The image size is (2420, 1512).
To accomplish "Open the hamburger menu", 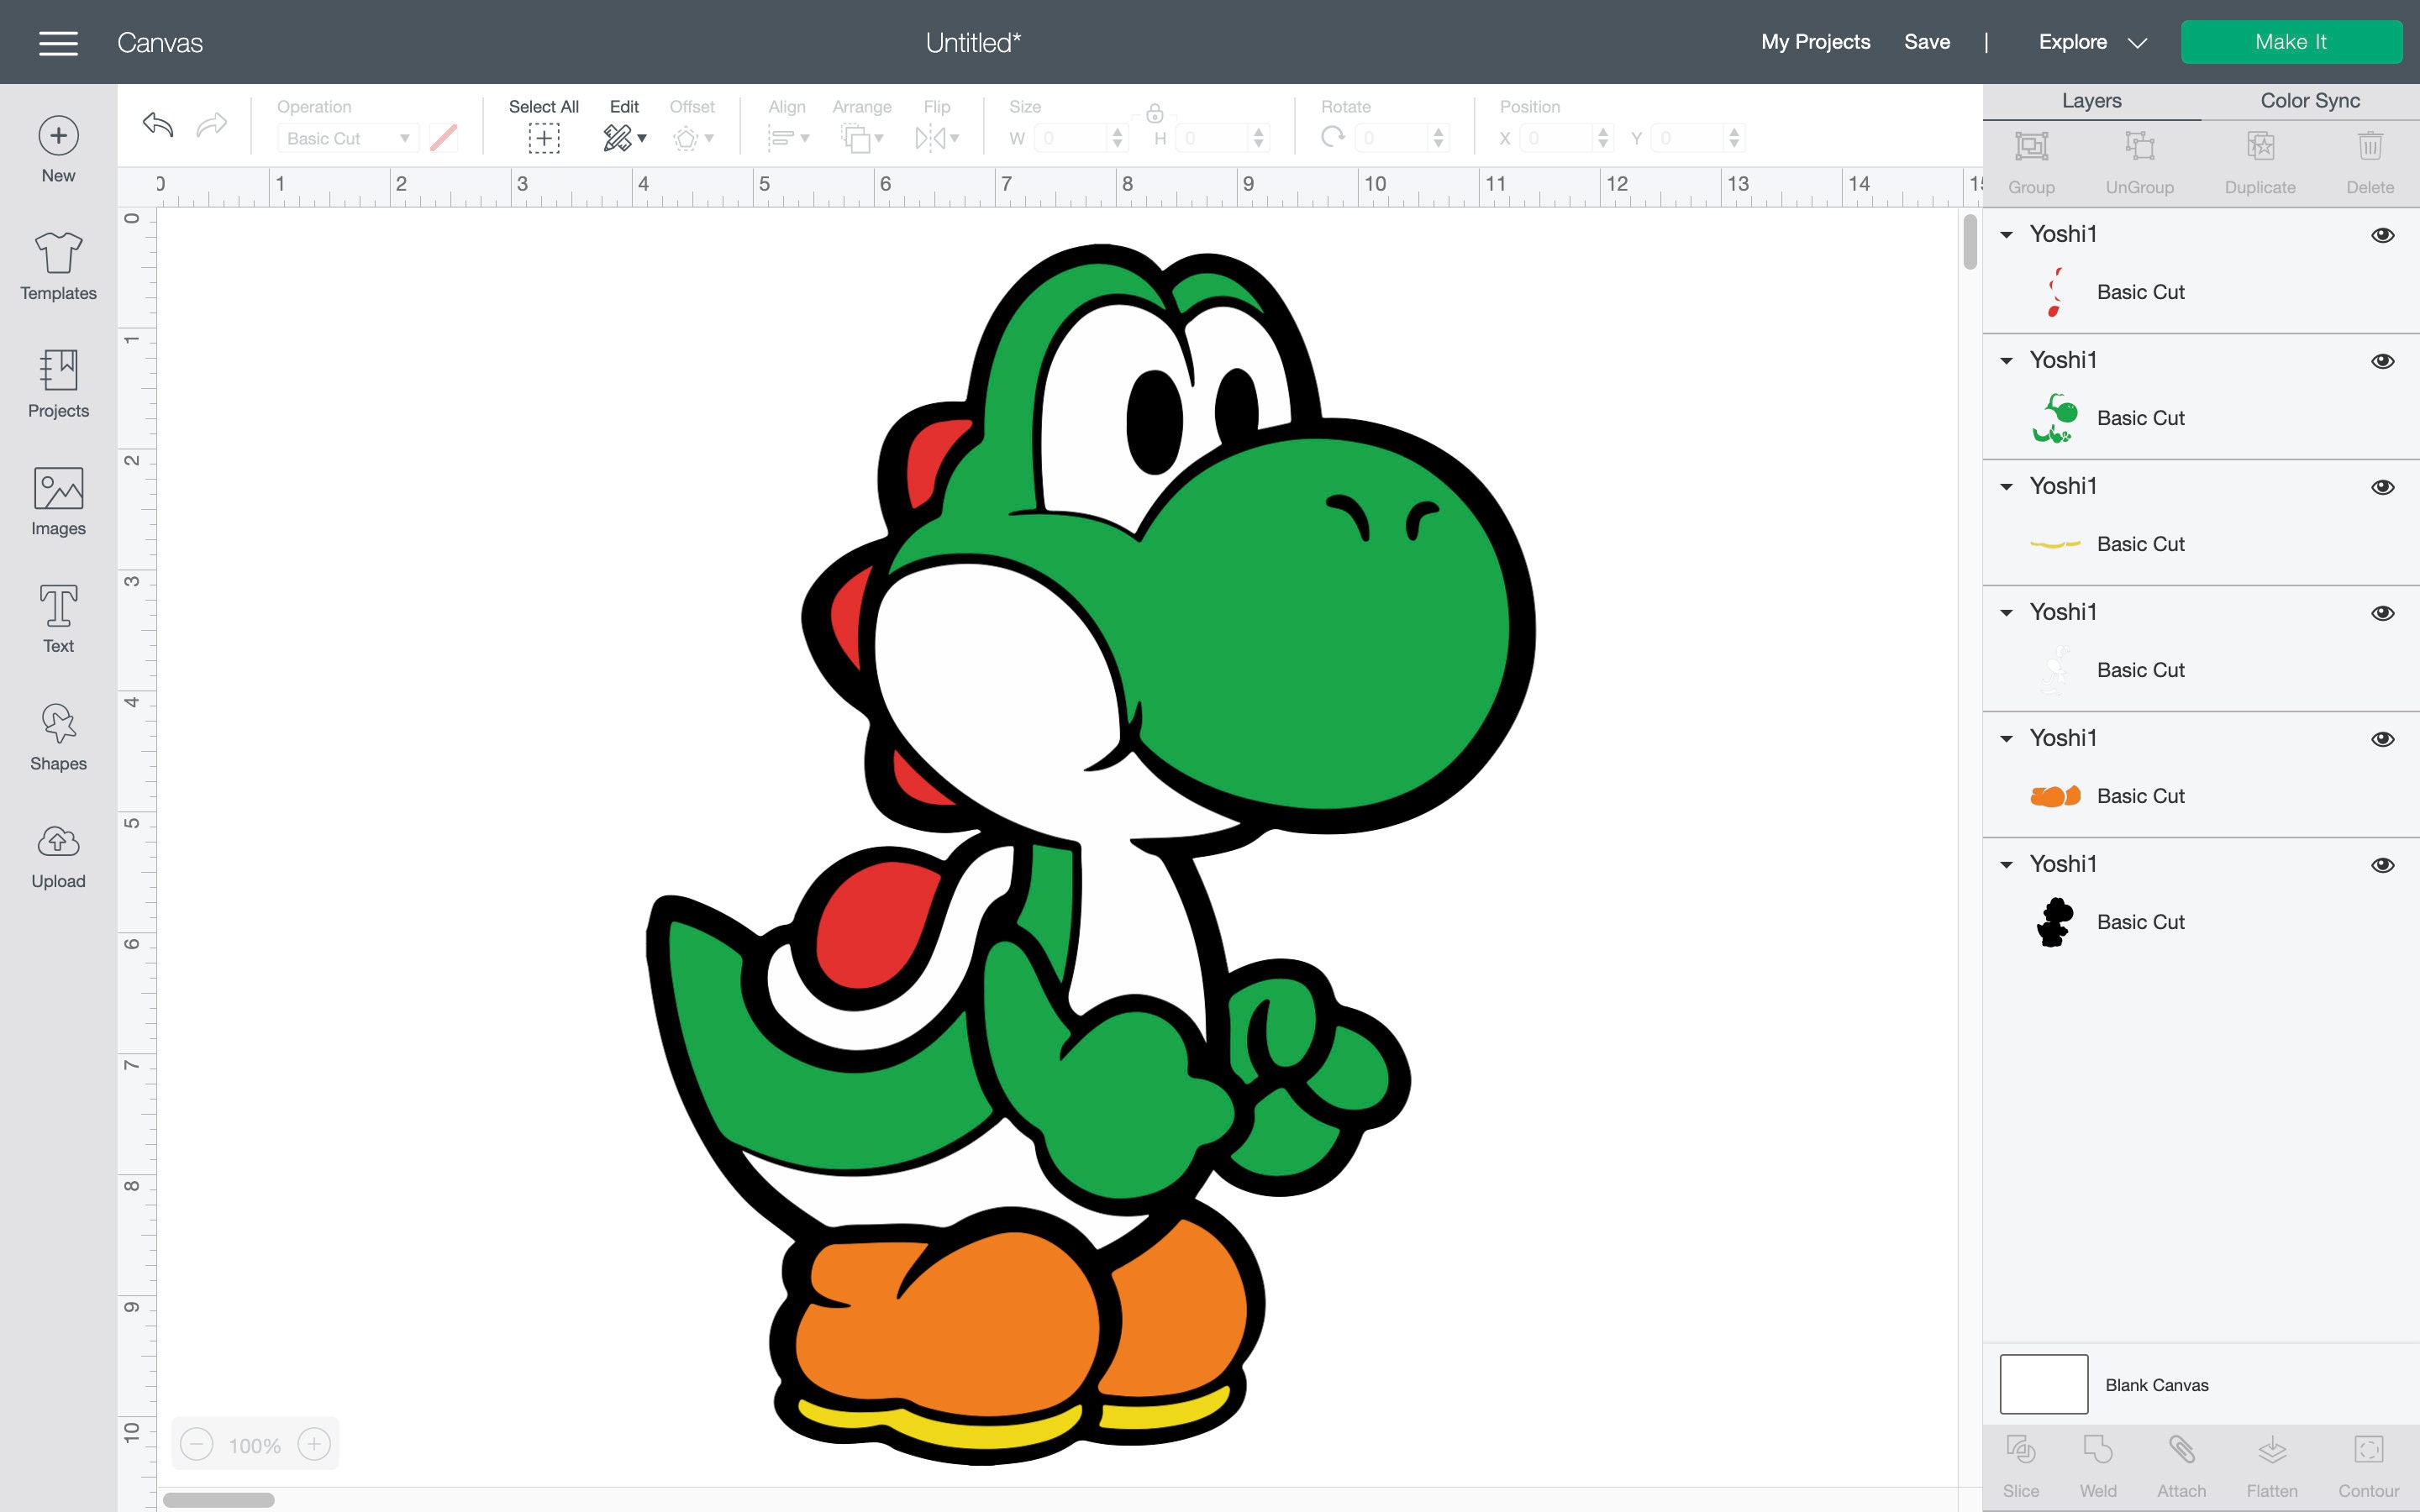I will click(x=58, y=42).
